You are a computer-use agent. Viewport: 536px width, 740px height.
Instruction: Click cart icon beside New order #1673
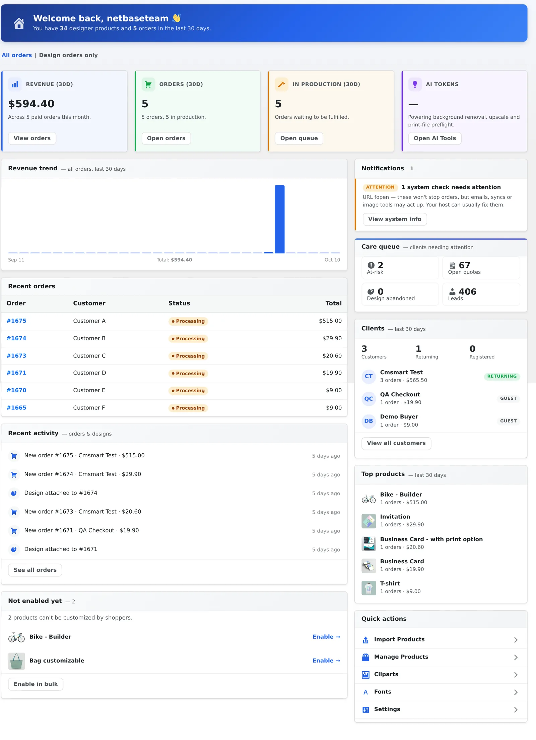(14, 512)
